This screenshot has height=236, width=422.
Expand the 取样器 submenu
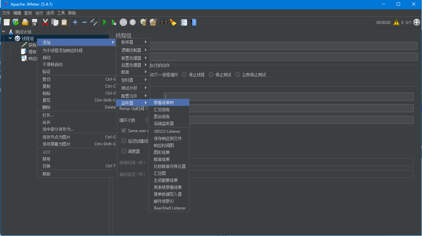pos(133,42)
